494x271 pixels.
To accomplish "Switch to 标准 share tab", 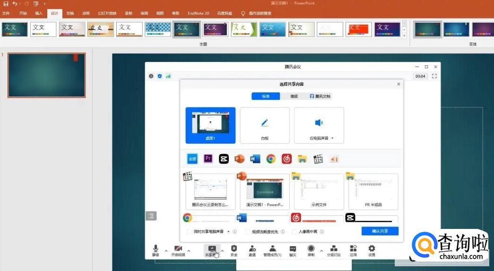I will tap(266, 96).
